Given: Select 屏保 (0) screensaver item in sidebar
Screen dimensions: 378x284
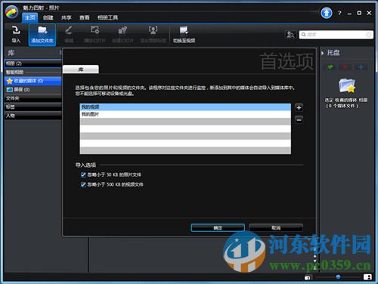Looking at the screenshot, I should click(33, 90).
